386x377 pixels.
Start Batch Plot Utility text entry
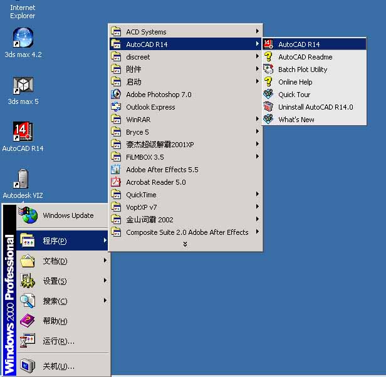coord(303,70)
